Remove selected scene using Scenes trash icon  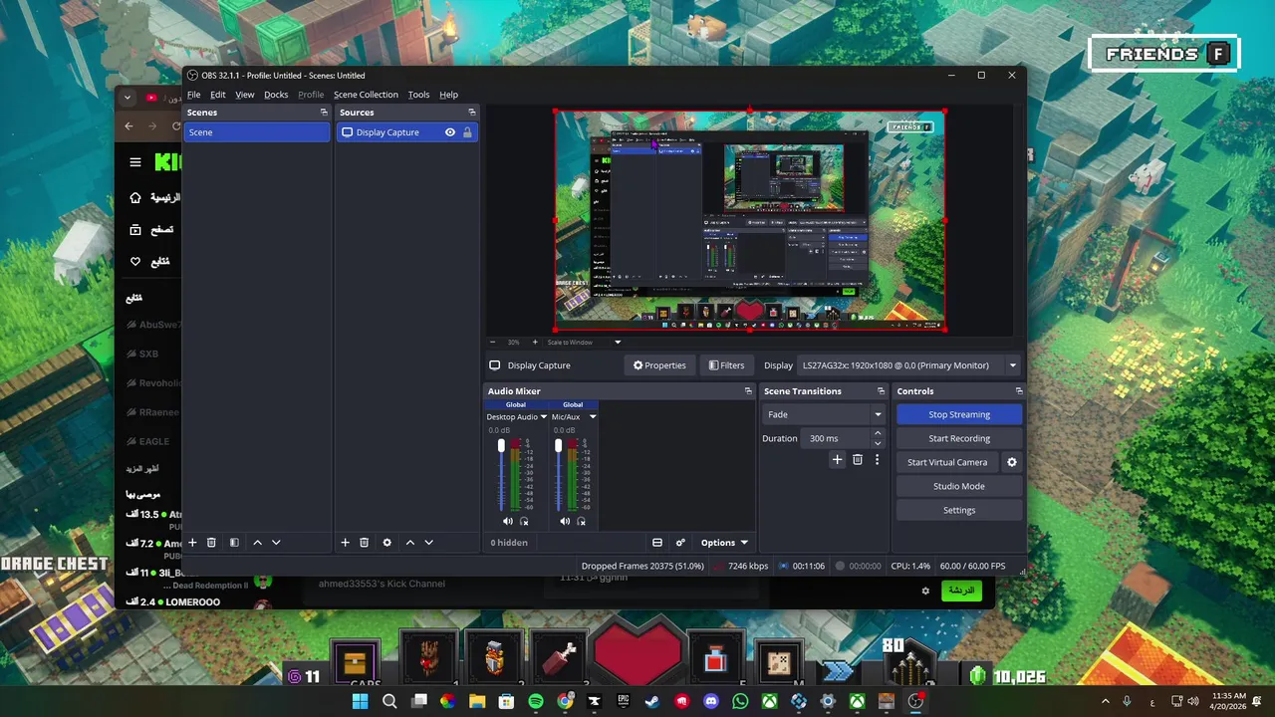(211, 543)
